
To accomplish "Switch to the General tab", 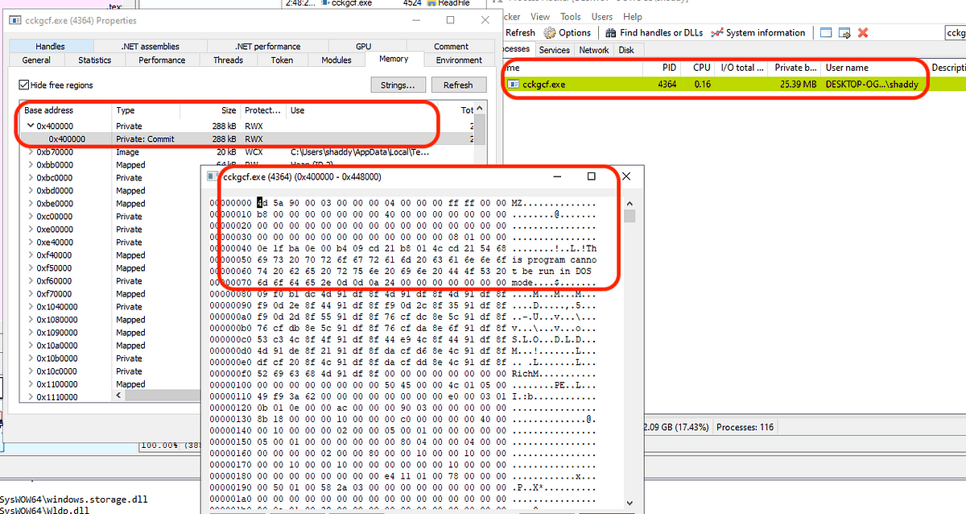I will click(36, 60).
